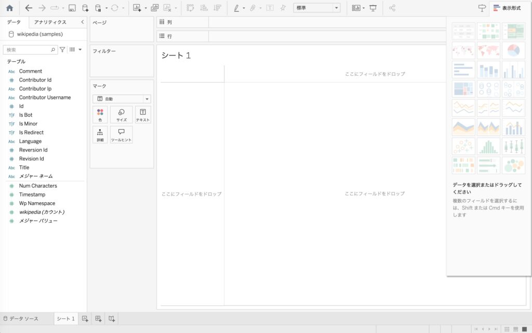Select the Contributor Username field
The image size is (532, 333).
(45, 98)
